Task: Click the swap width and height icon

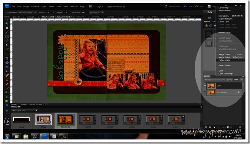Action: (54, 13)
